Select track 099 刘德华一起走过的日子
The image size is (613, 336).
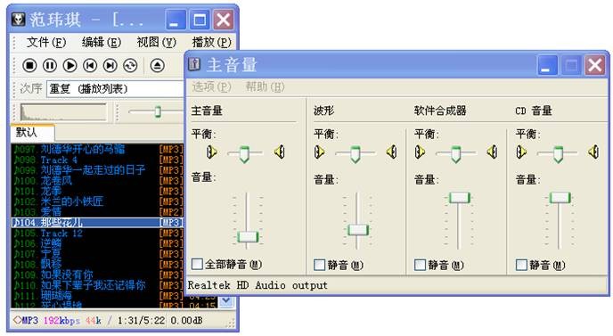point(97,170)
